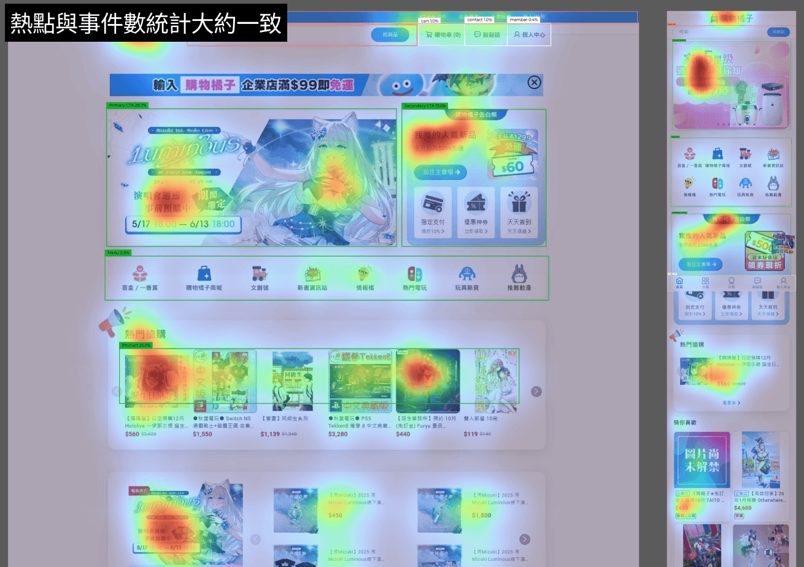
Task: Open the mobile 優惠神券 card
Action: (x=732, y=305)
